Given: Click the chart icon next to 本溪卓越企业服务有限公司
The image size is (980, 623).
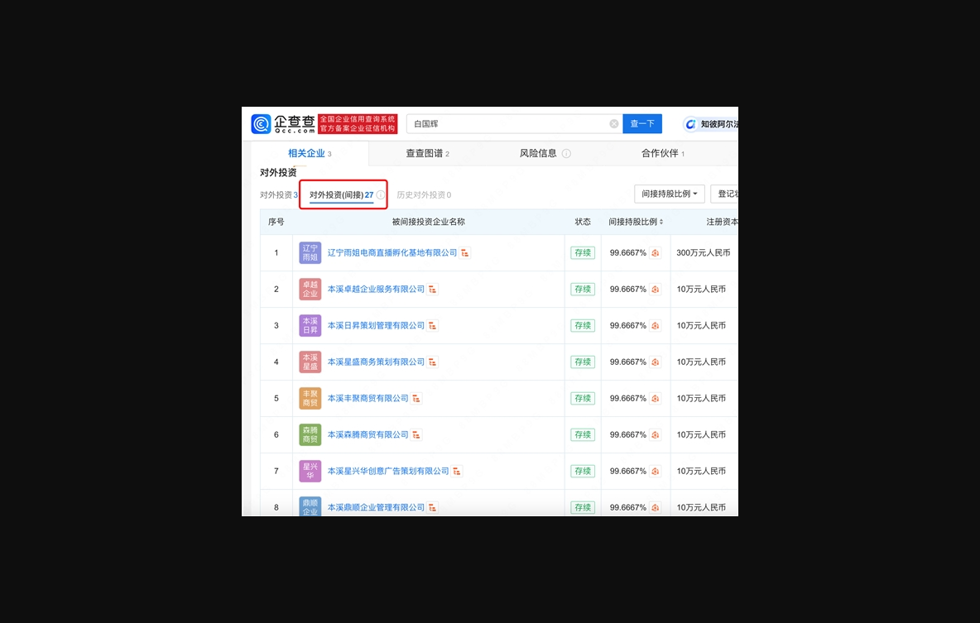Looking at the screenshot, I should click(x=434, y=289).
